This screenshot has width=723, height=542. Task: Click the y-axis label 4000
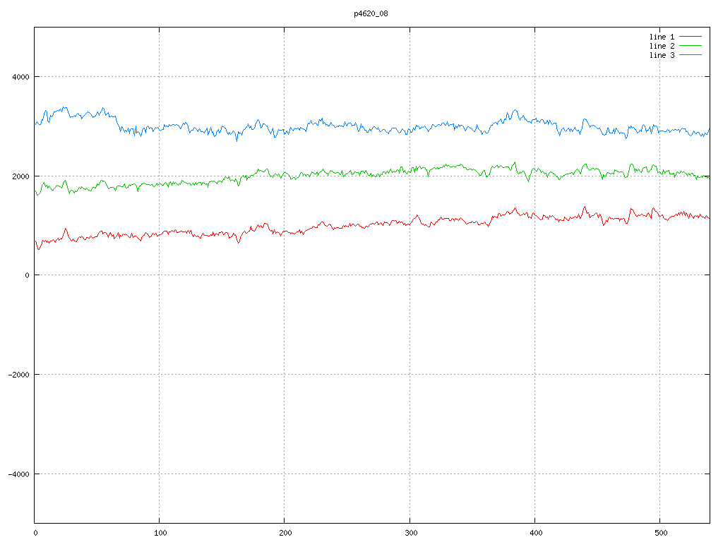(20, 77)
